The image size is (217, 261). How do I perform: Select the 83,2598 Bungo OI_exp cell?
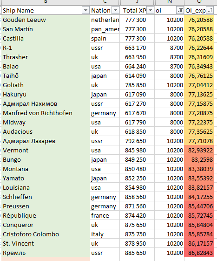[199, 159]
